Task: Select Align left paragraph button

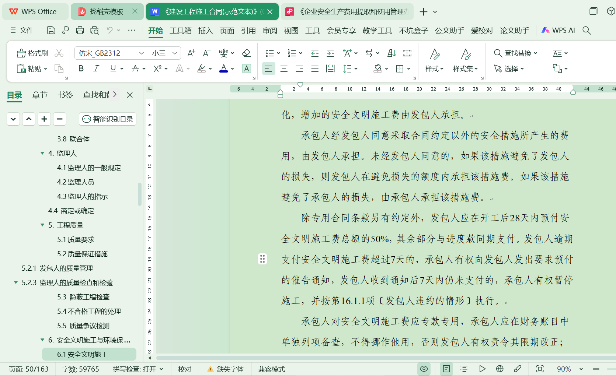Action: tap(268, 68)
